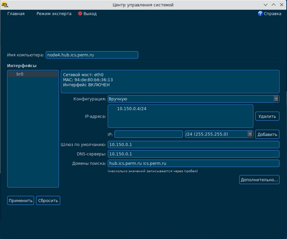Click the Сбросить button
Screen dimensions: 287x239
tap(48, 200)
